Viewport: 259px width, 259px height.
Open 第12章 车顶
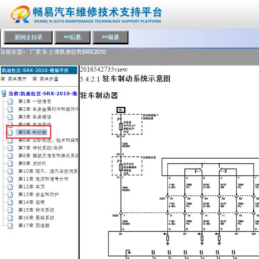tap(31, 187)
